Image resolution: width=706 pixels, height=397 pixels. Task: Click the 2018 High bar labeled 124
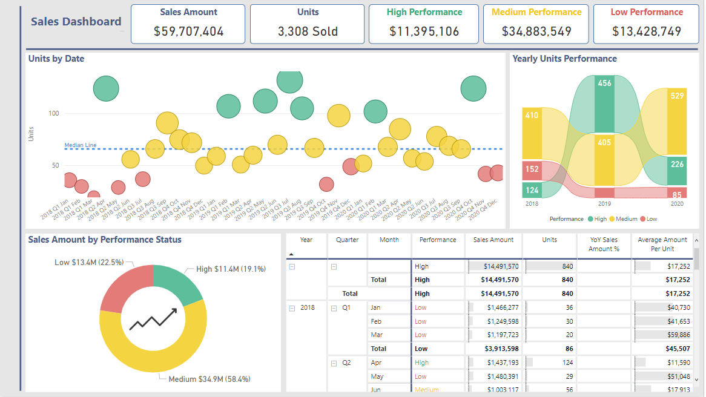pos(532,190)
